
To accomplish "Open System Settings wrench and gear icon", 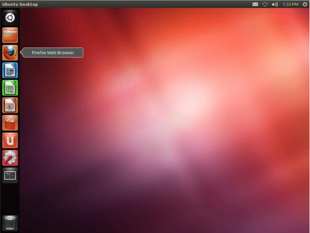I will pyautogui.click(x=10, y=158).
